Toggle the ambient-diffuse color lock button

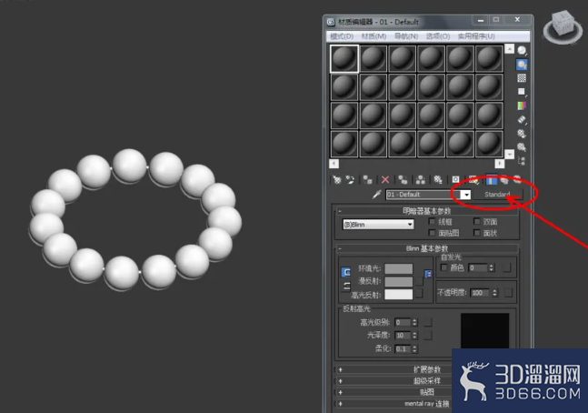(345, 272)
